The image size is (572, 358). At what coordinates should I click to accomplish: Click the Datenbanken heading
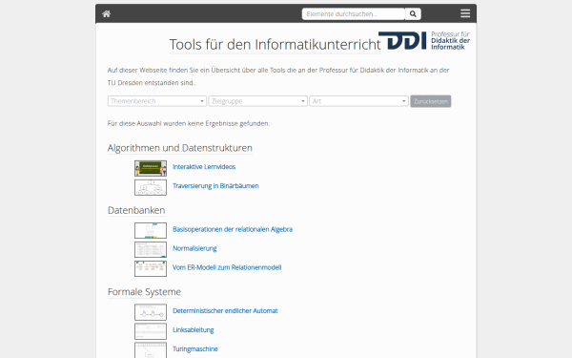(x=136, y=210)
